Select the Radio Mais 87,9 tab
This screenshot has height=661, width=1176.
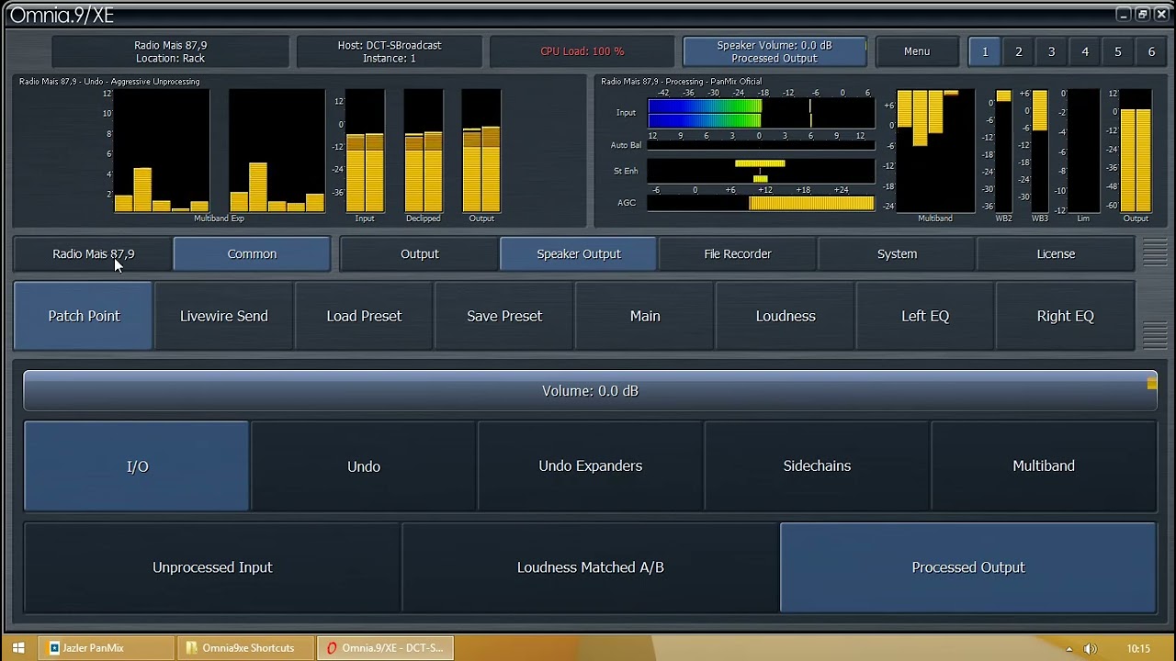93,254
